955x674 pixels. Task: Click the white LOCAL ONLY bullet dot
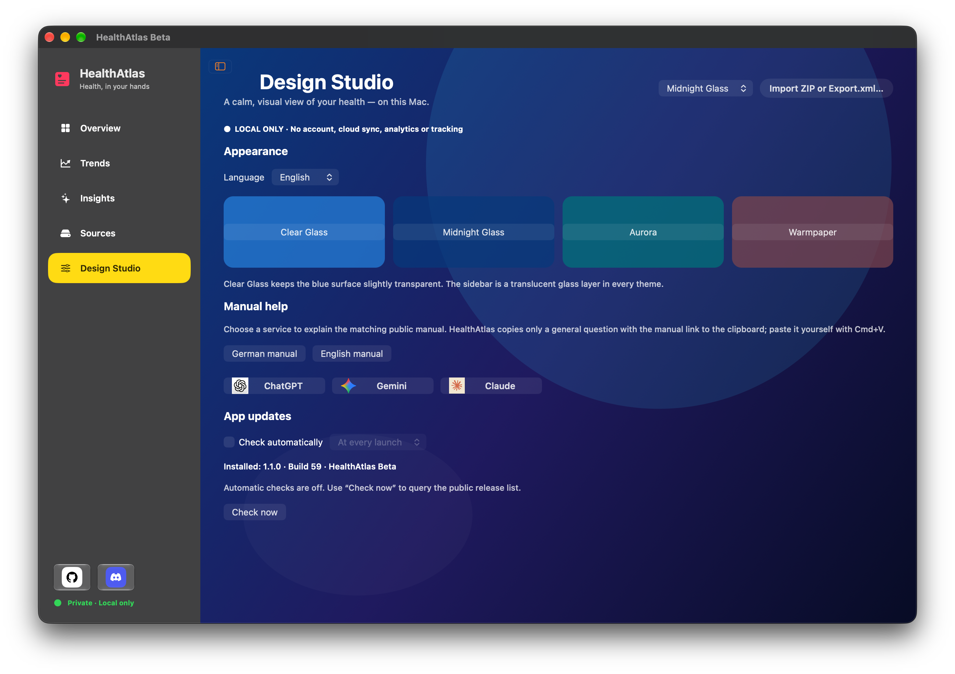pos(227,129)
